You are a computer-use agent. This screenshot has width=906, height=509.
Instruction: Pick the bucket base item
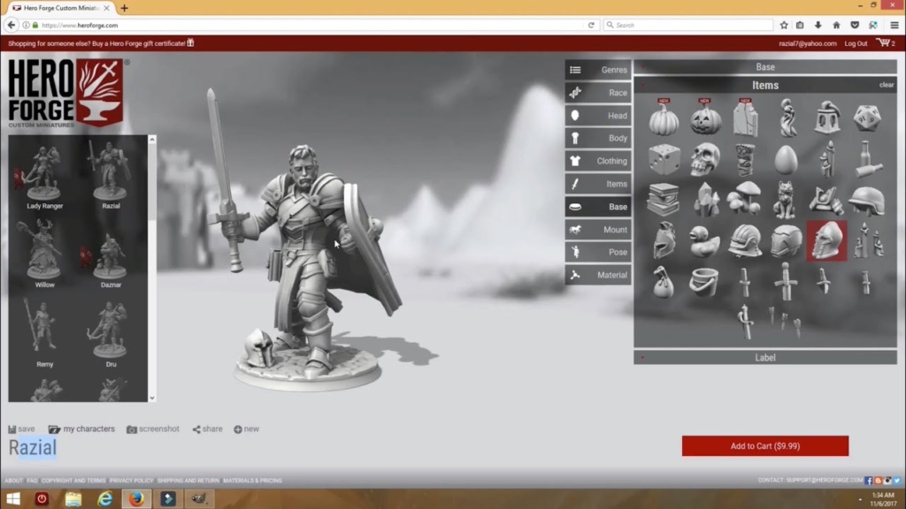pyautogui.click(x=704, y=282)
